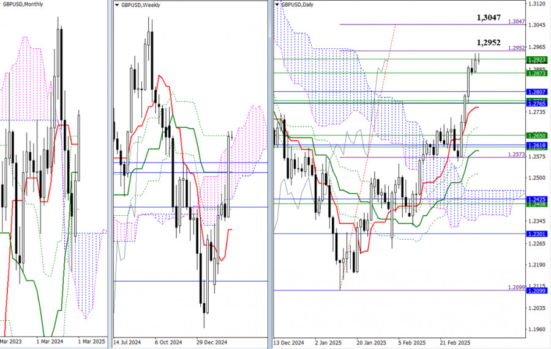Click the 14 Jul 2024 date on Weekly chart

pos(127,342)
